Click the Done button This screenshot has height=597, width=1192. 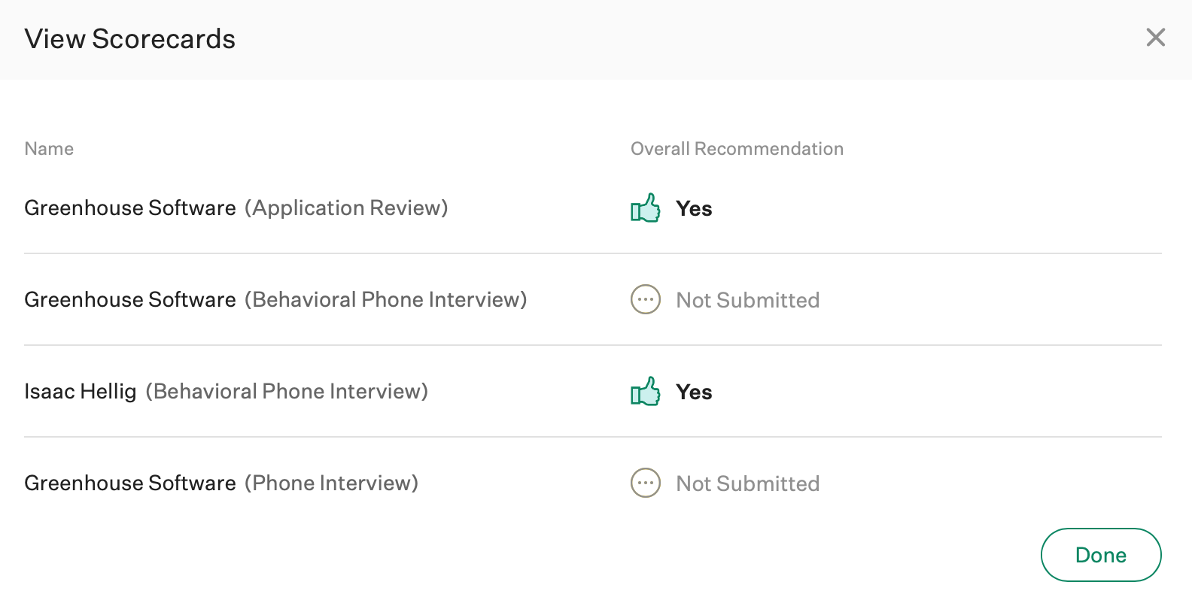click(x=1101, y=555)
